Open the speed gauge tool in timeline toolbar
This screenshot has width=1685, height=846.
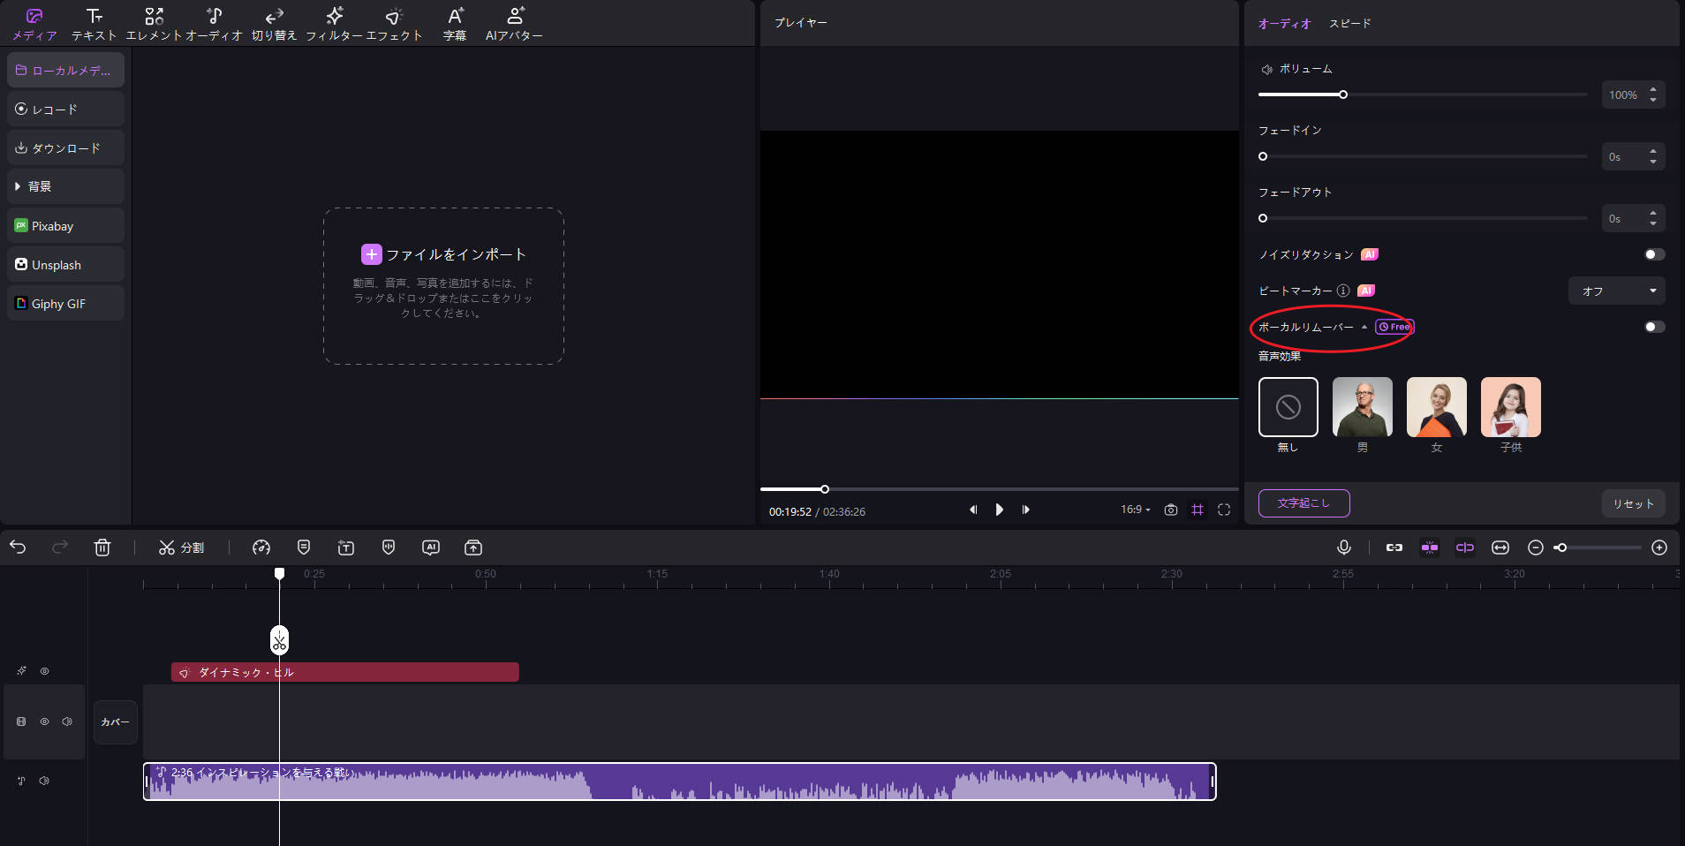(261, 548)
